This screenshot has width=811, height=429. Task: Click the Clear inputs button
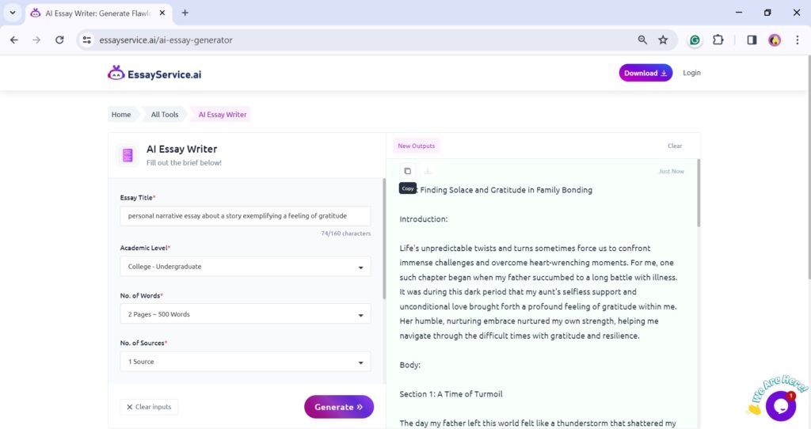149,407
